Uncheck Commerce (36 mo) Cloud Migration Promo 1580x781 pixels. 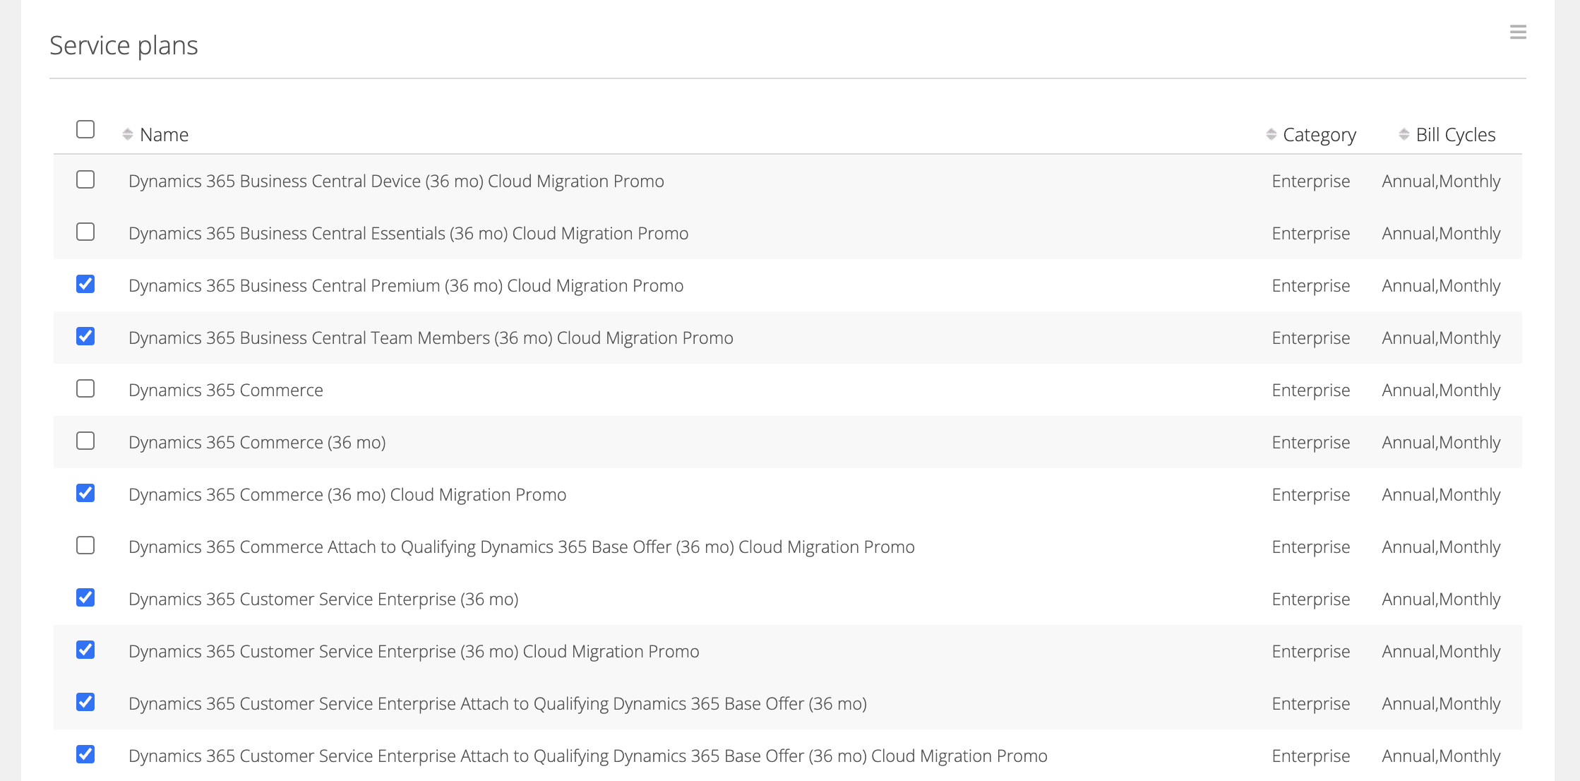pos(85,494)
